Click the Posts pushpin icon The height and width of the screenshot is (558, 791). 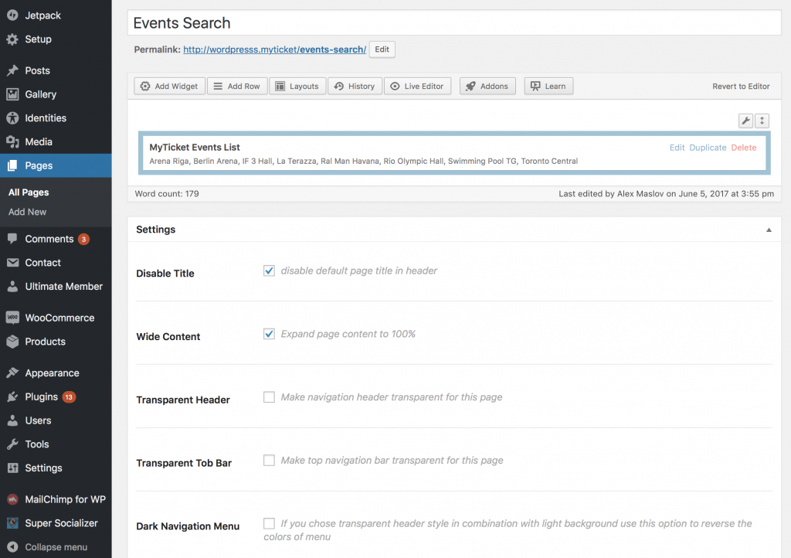tap(12, 70)
